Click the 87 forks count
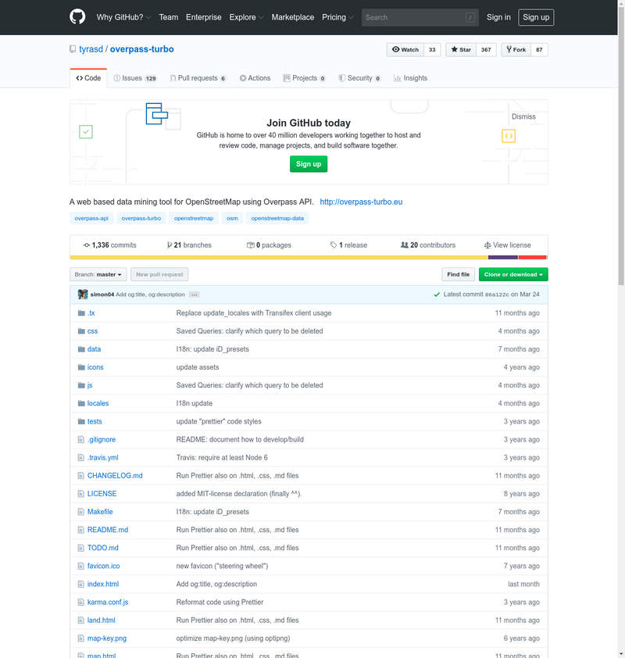 click(539, 49)
